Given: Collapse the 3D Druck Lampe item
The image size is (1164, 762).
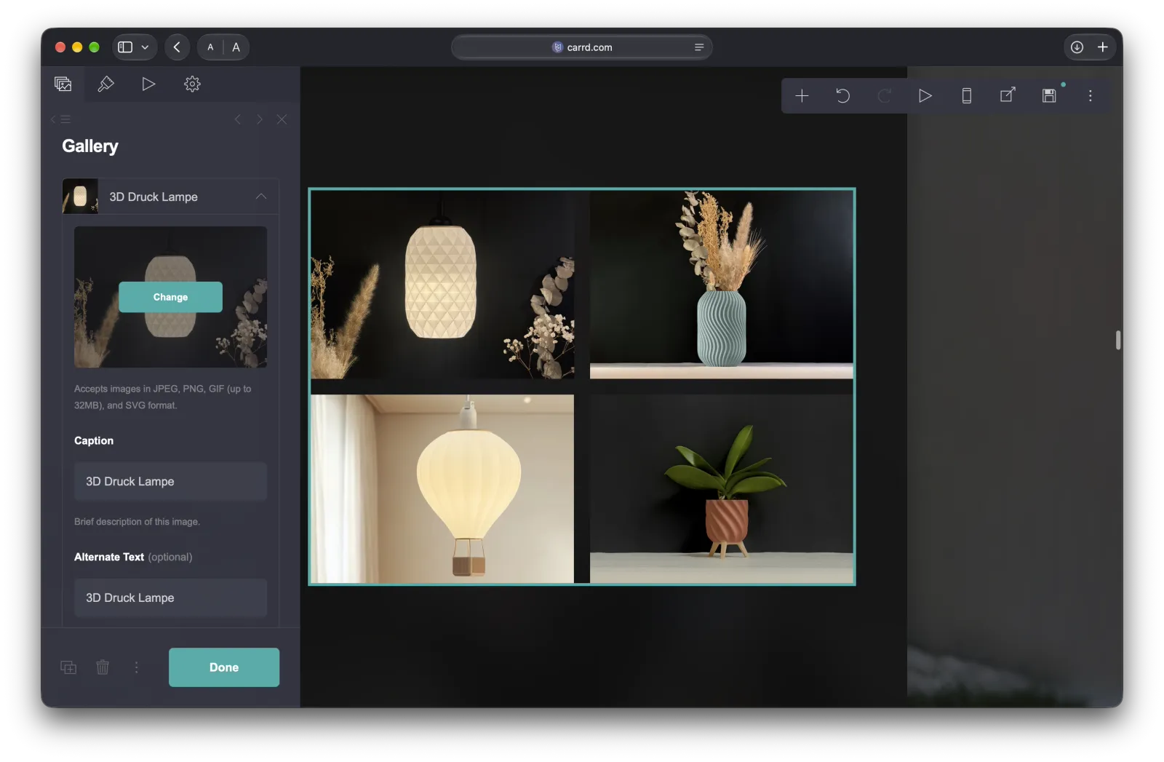Looking at the screenshot, I should point(261,197).
